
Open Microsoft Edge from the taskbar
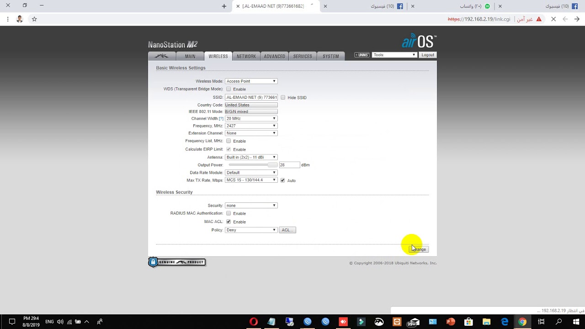point(505,322)
